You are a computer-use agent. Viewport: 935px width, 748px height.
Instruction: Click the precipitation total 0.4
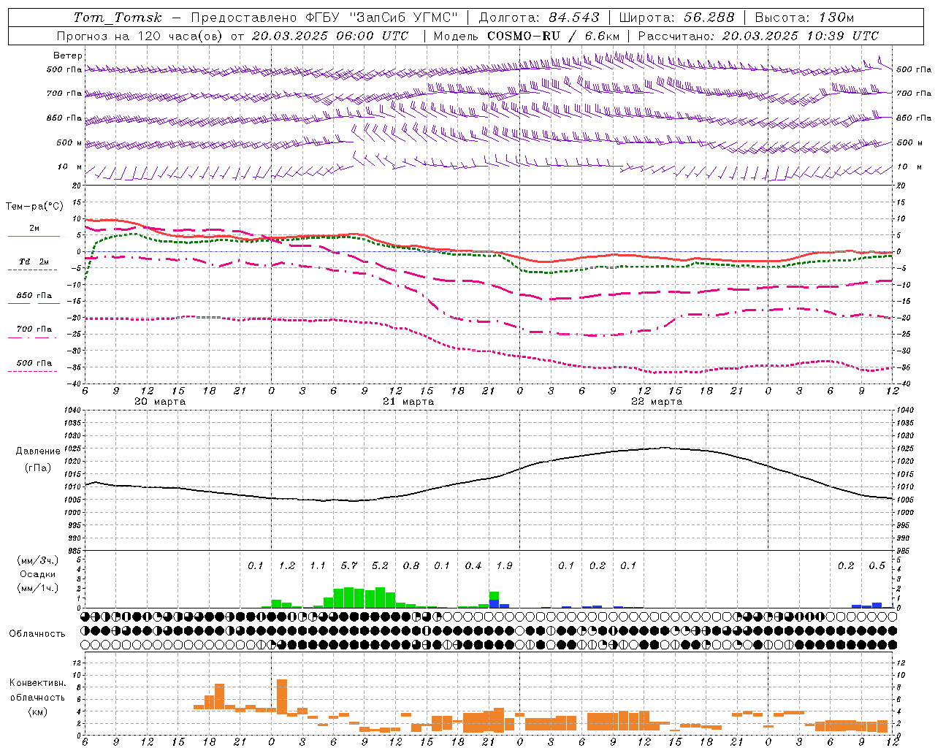coord(473,566)
